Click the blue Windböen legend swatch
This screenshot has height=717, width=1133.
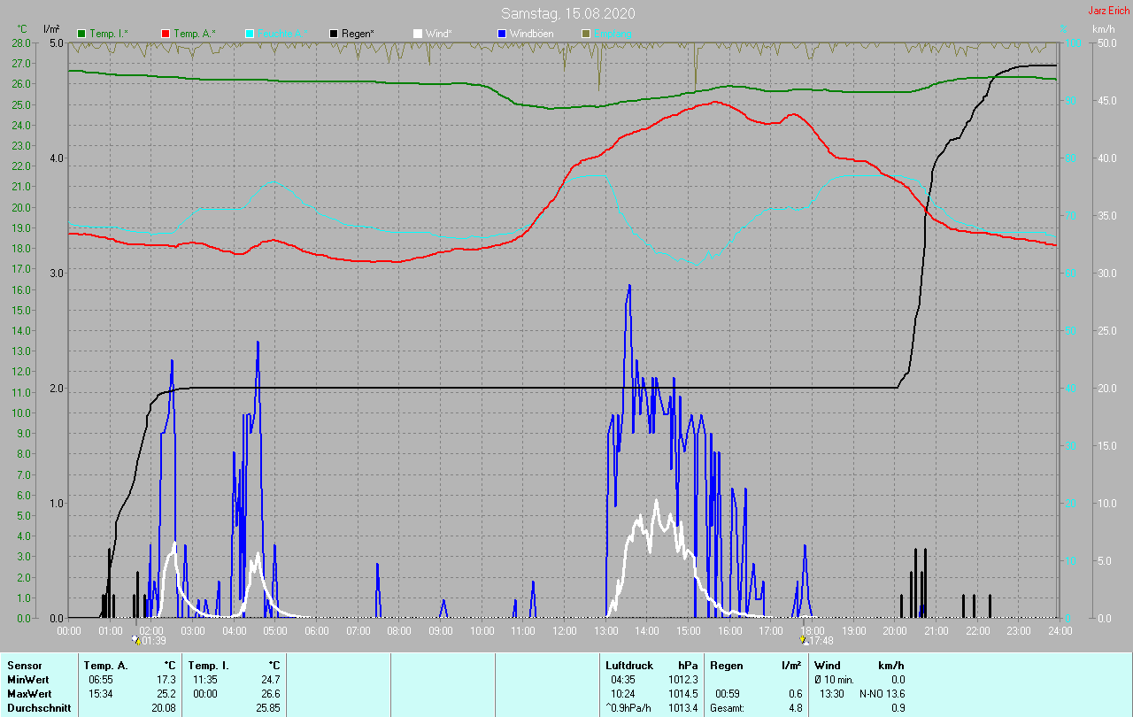pyautogui.click(x=501, y=34)
